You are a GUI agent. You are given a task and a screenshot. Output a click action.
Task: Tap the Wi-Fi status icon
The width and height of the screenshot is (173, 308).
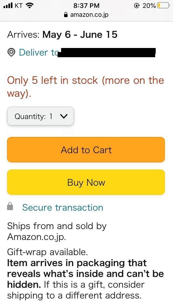[29, 5]
